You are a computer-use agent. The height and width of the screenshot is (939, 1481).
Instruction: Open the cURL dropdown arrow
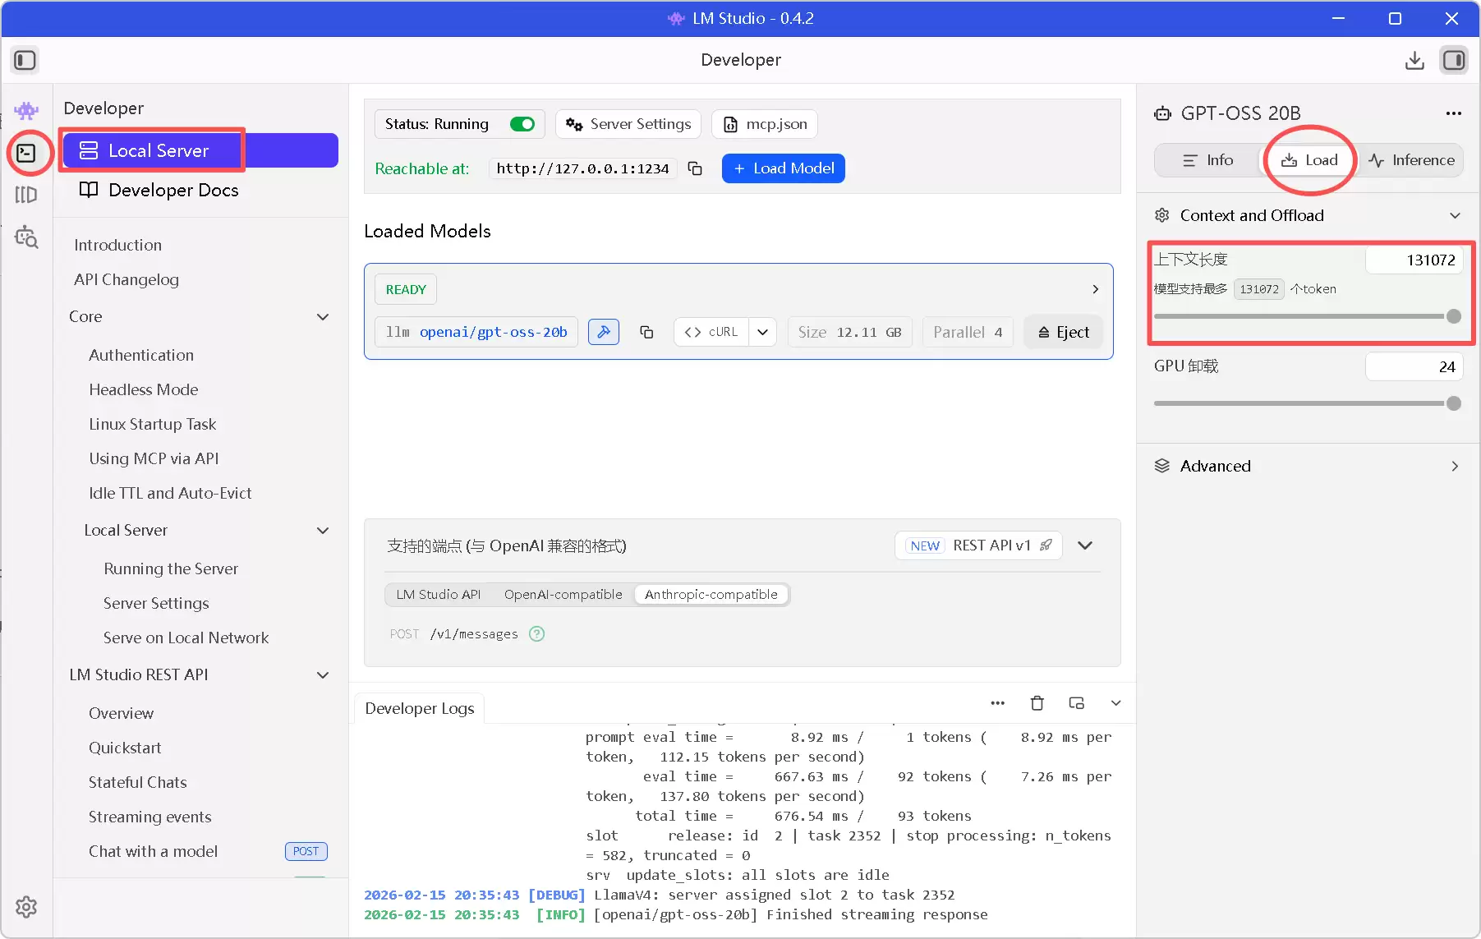click(762, 332)
